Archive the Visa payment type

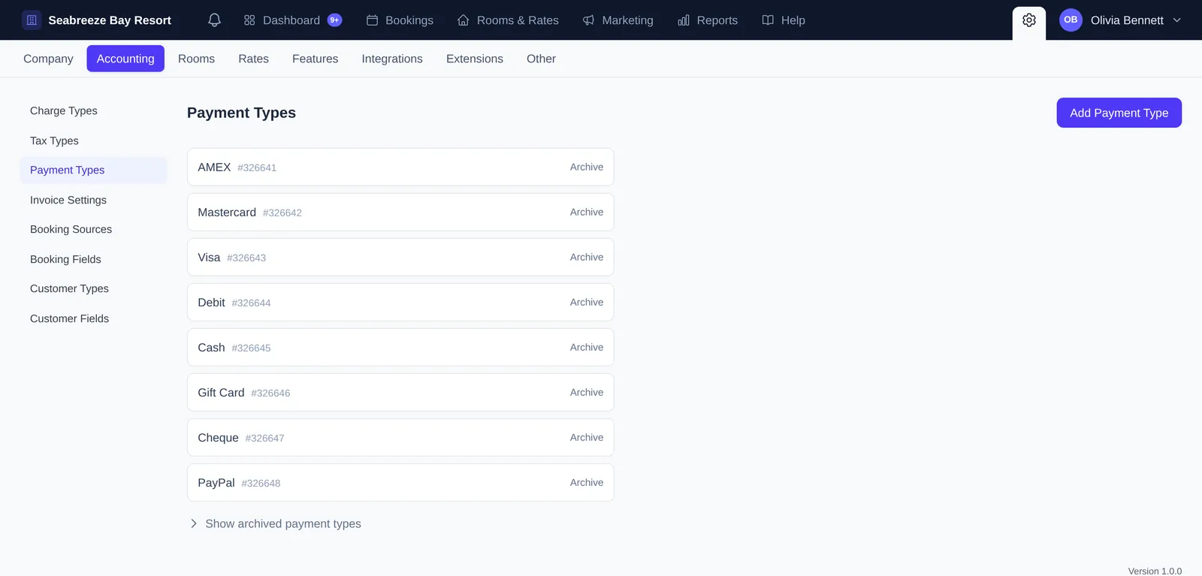tap(587, 257)
